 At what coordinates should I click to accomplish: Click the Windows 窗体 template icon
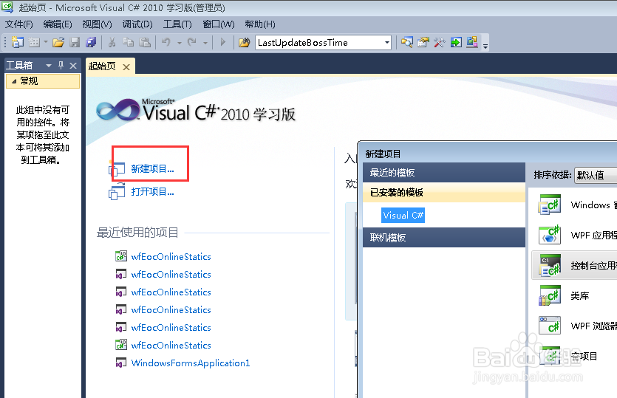coord(550,205)
